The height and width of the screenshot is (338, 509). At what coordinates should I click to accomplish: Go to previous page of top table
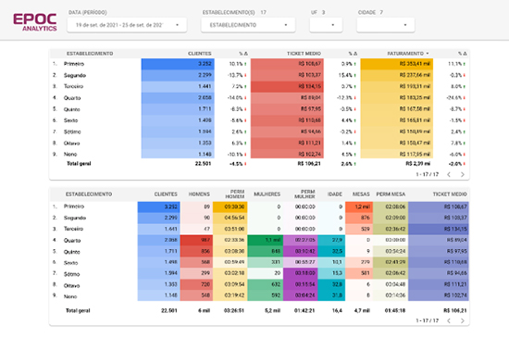point(449,174)
